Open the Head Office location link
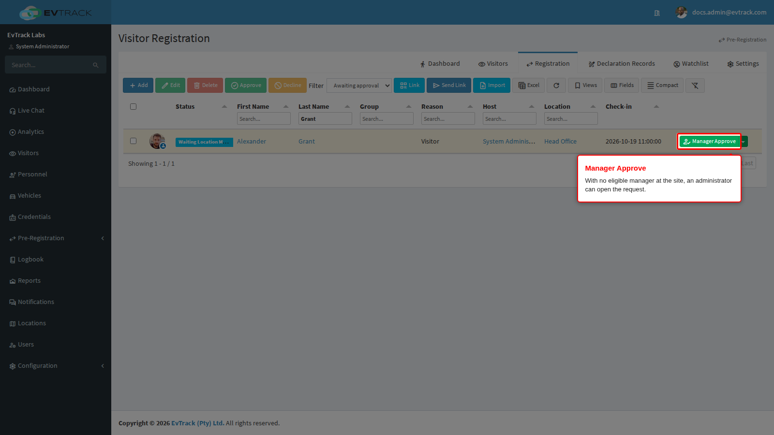The width and height of the screenshot is (774, 435). tap(560, 142)
